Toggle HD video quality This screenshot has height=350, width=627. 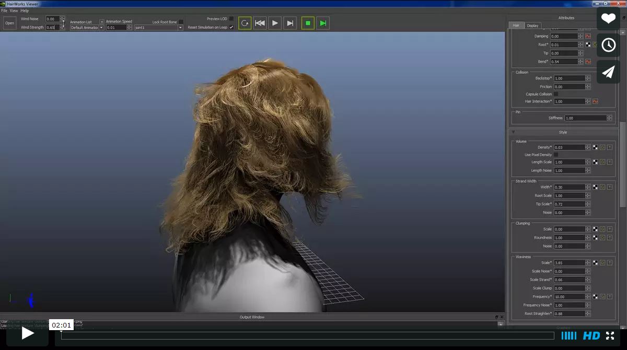591,335
